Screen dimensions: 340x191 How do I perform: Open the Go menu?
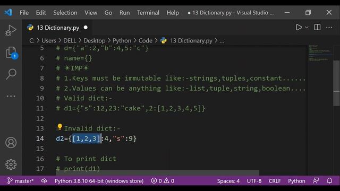click(108, 13)
